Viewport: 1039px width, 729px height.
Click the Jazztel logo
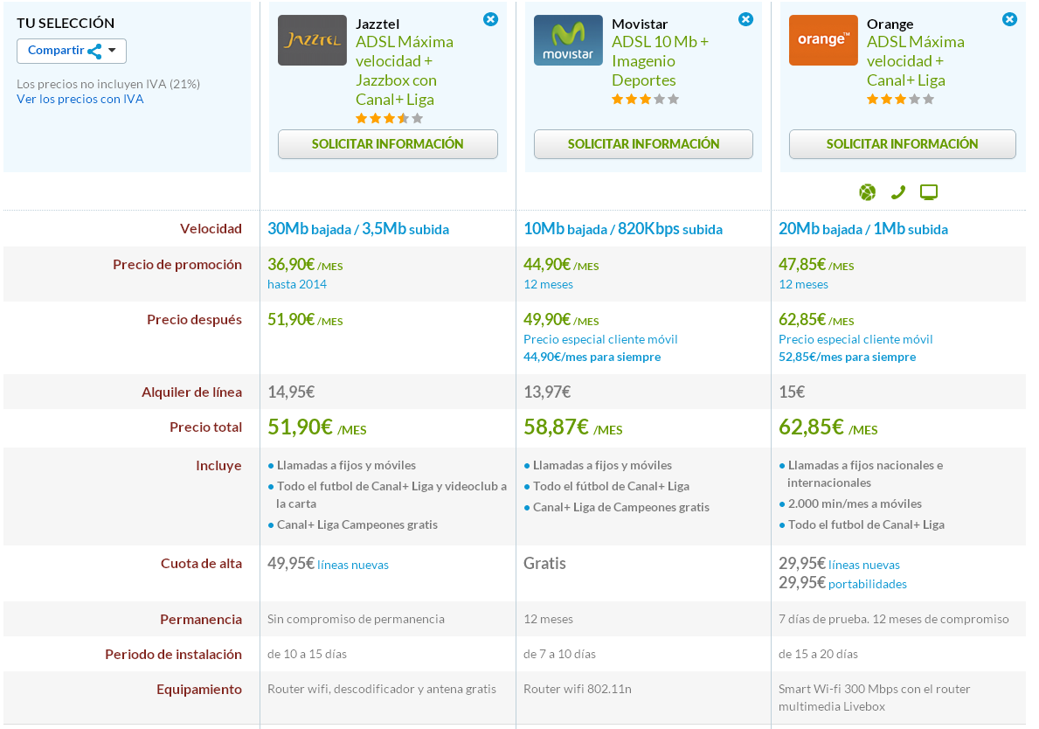[311, 40]
